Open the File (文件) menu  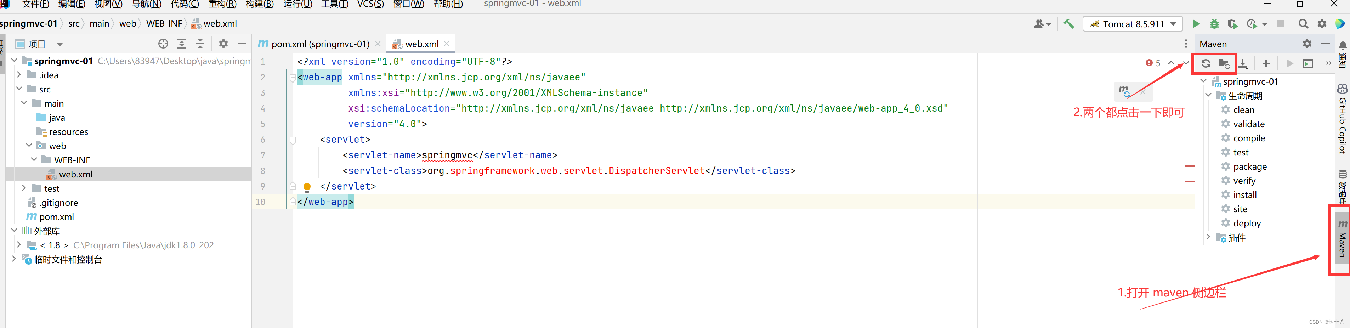tap(36, 4)
